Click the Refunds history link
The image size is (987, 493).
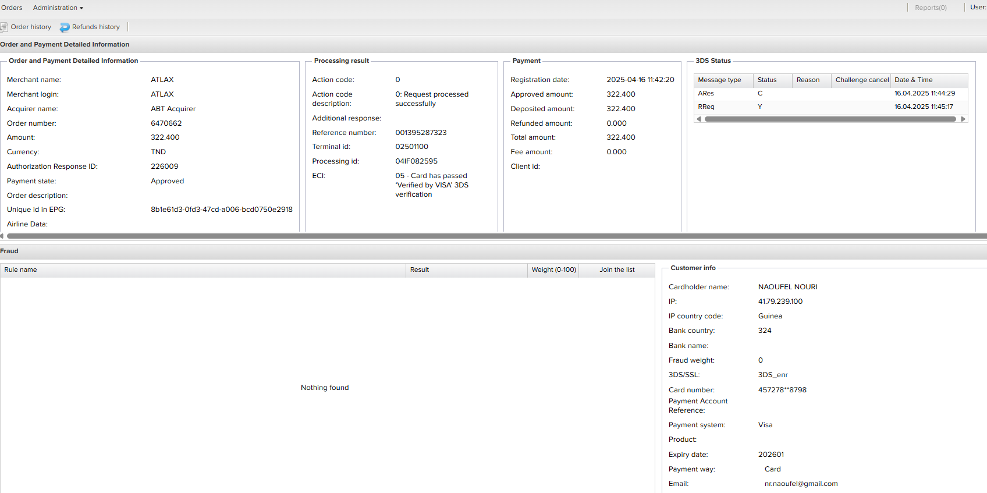pyautogui.click(x=95, y=27)
